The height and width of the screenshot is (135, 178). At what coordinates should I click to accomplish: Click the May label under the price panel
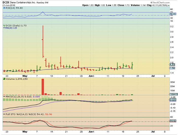tap(25, 76)
